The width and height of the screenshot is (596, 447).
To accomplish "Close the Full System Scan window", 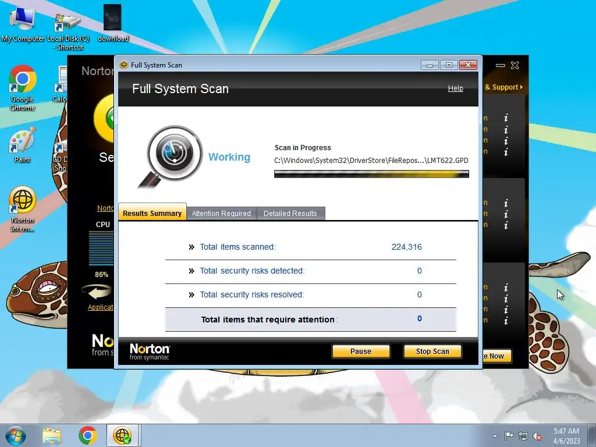I will tap(468, 65).
